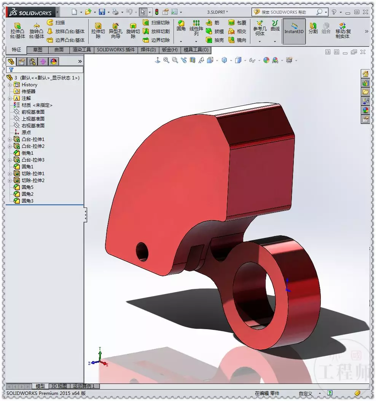The image size is (376, 401).
Task: Select the Boundary Cut (边界切除) tool
Action: (156, 40)
